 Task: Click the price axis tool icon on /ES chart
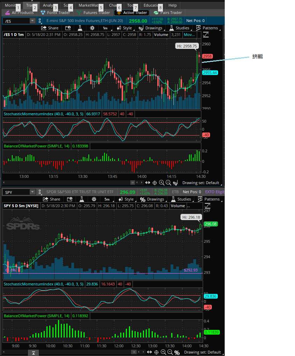(x=206, y=35)
